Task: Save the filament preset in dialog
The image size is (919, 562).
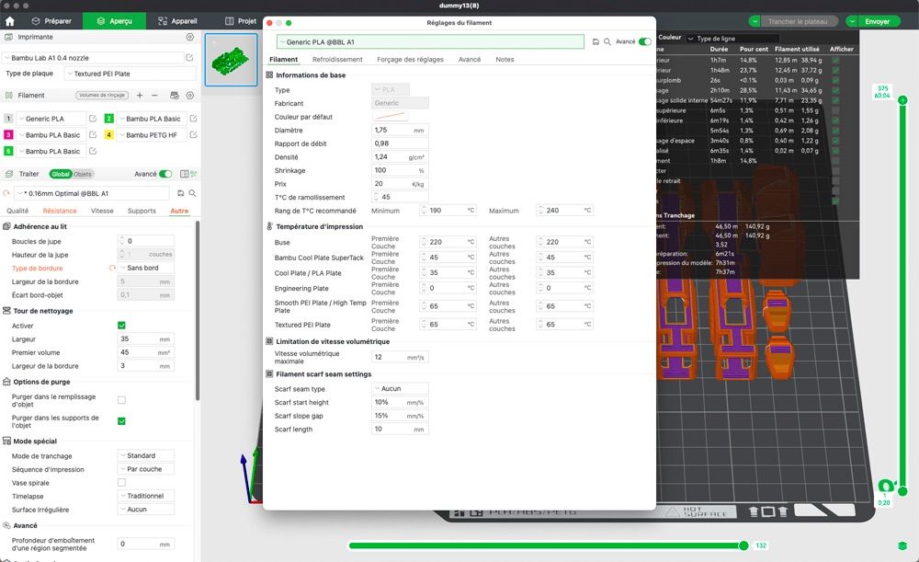Action: (596, 41)
